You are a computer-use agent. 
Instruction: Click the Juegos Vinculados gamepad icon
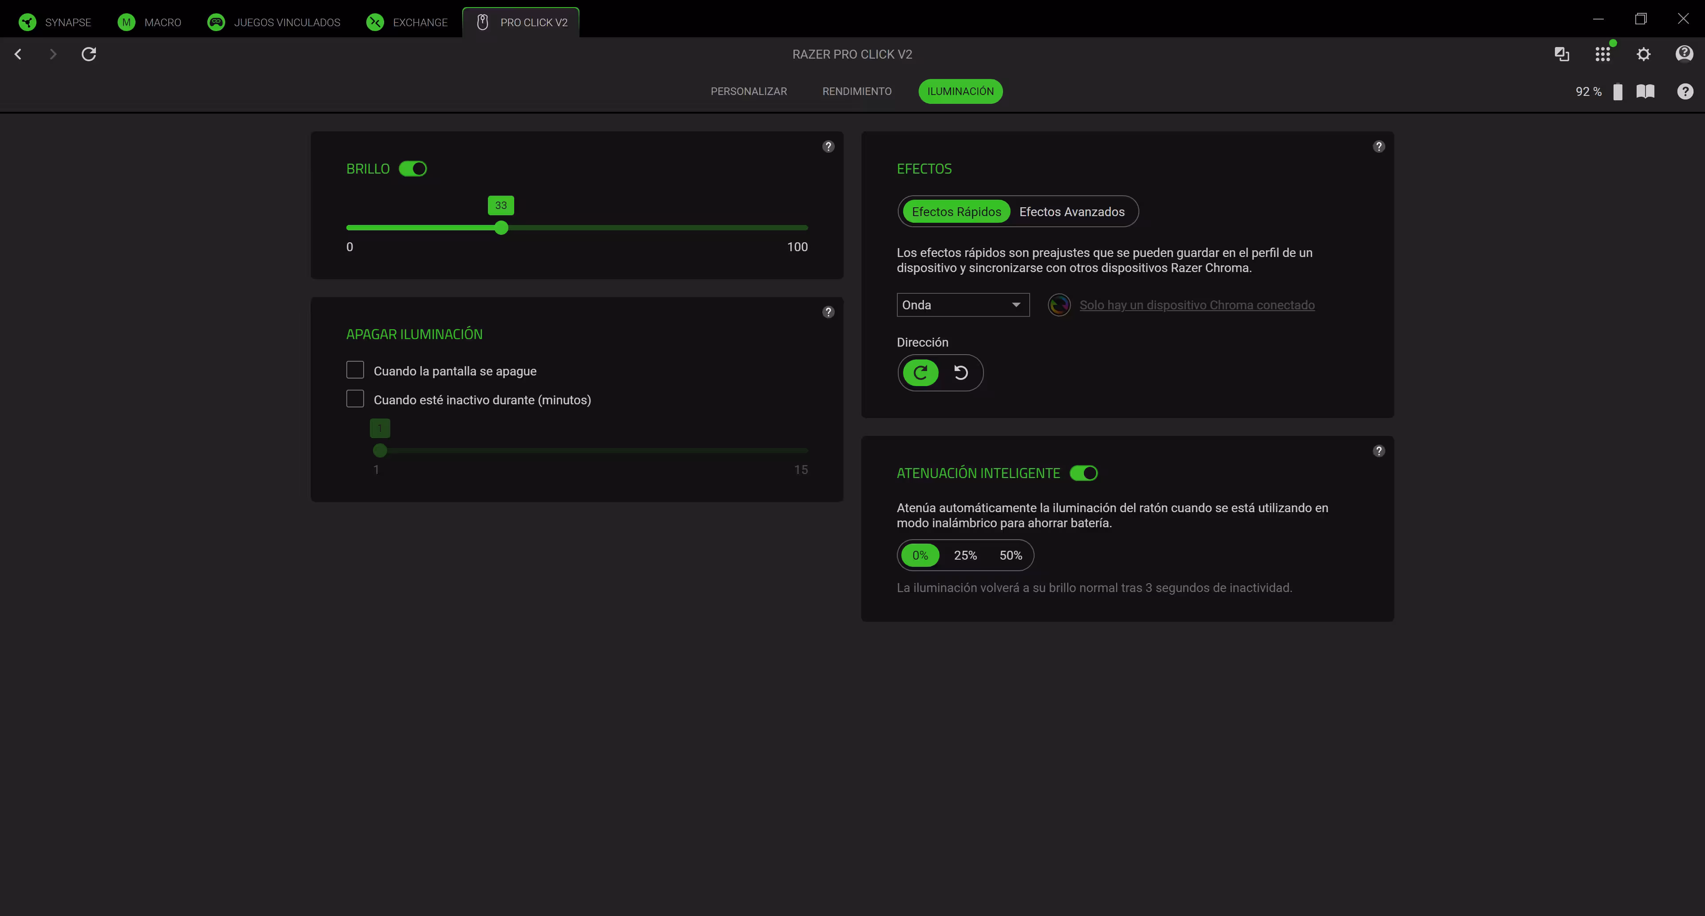[x=216, y=23]
